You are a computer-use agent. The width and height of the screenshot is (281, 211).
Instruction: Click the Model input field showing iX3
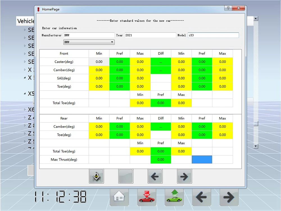point(213,35)
